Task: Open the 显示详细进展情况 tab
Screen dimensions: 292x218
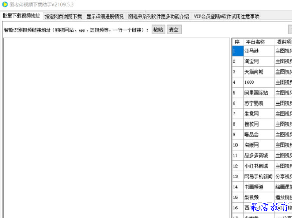Action: pyautogui.click(x=103, y=16)
